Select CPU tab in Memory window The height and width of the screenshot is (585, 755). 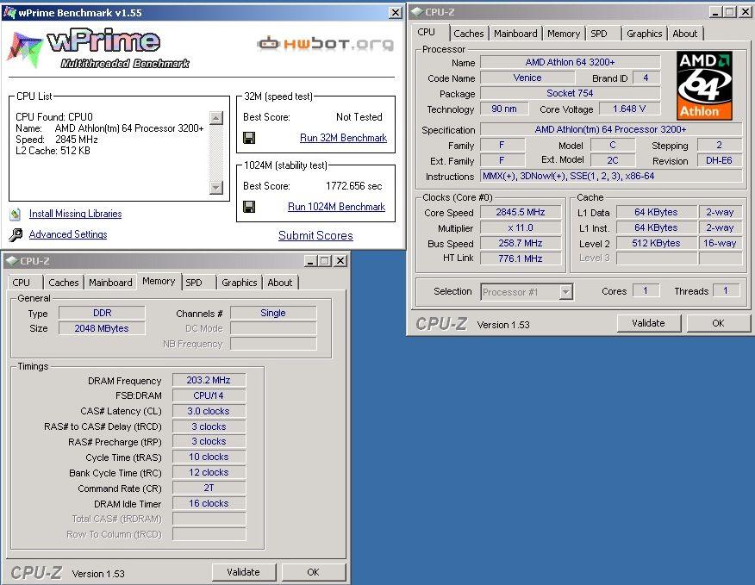22,283
